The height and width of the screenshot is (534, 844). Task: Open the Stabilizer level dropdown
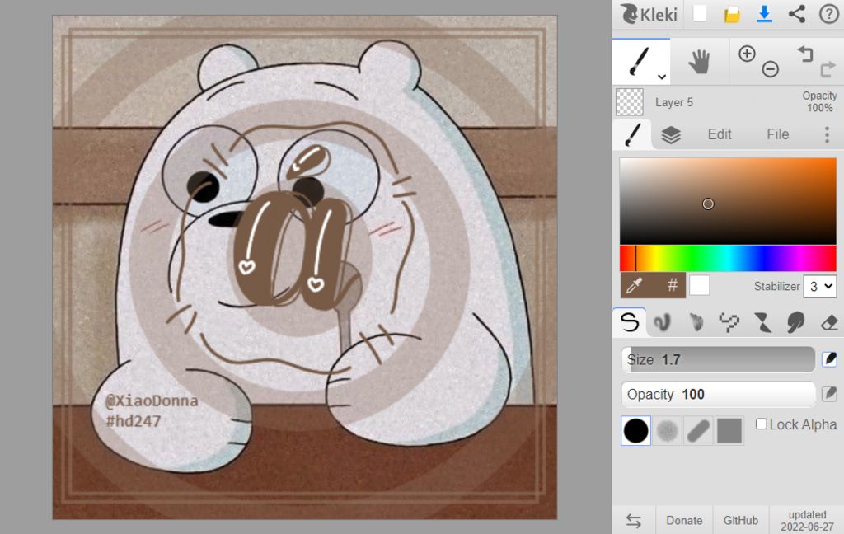(820, 287)
